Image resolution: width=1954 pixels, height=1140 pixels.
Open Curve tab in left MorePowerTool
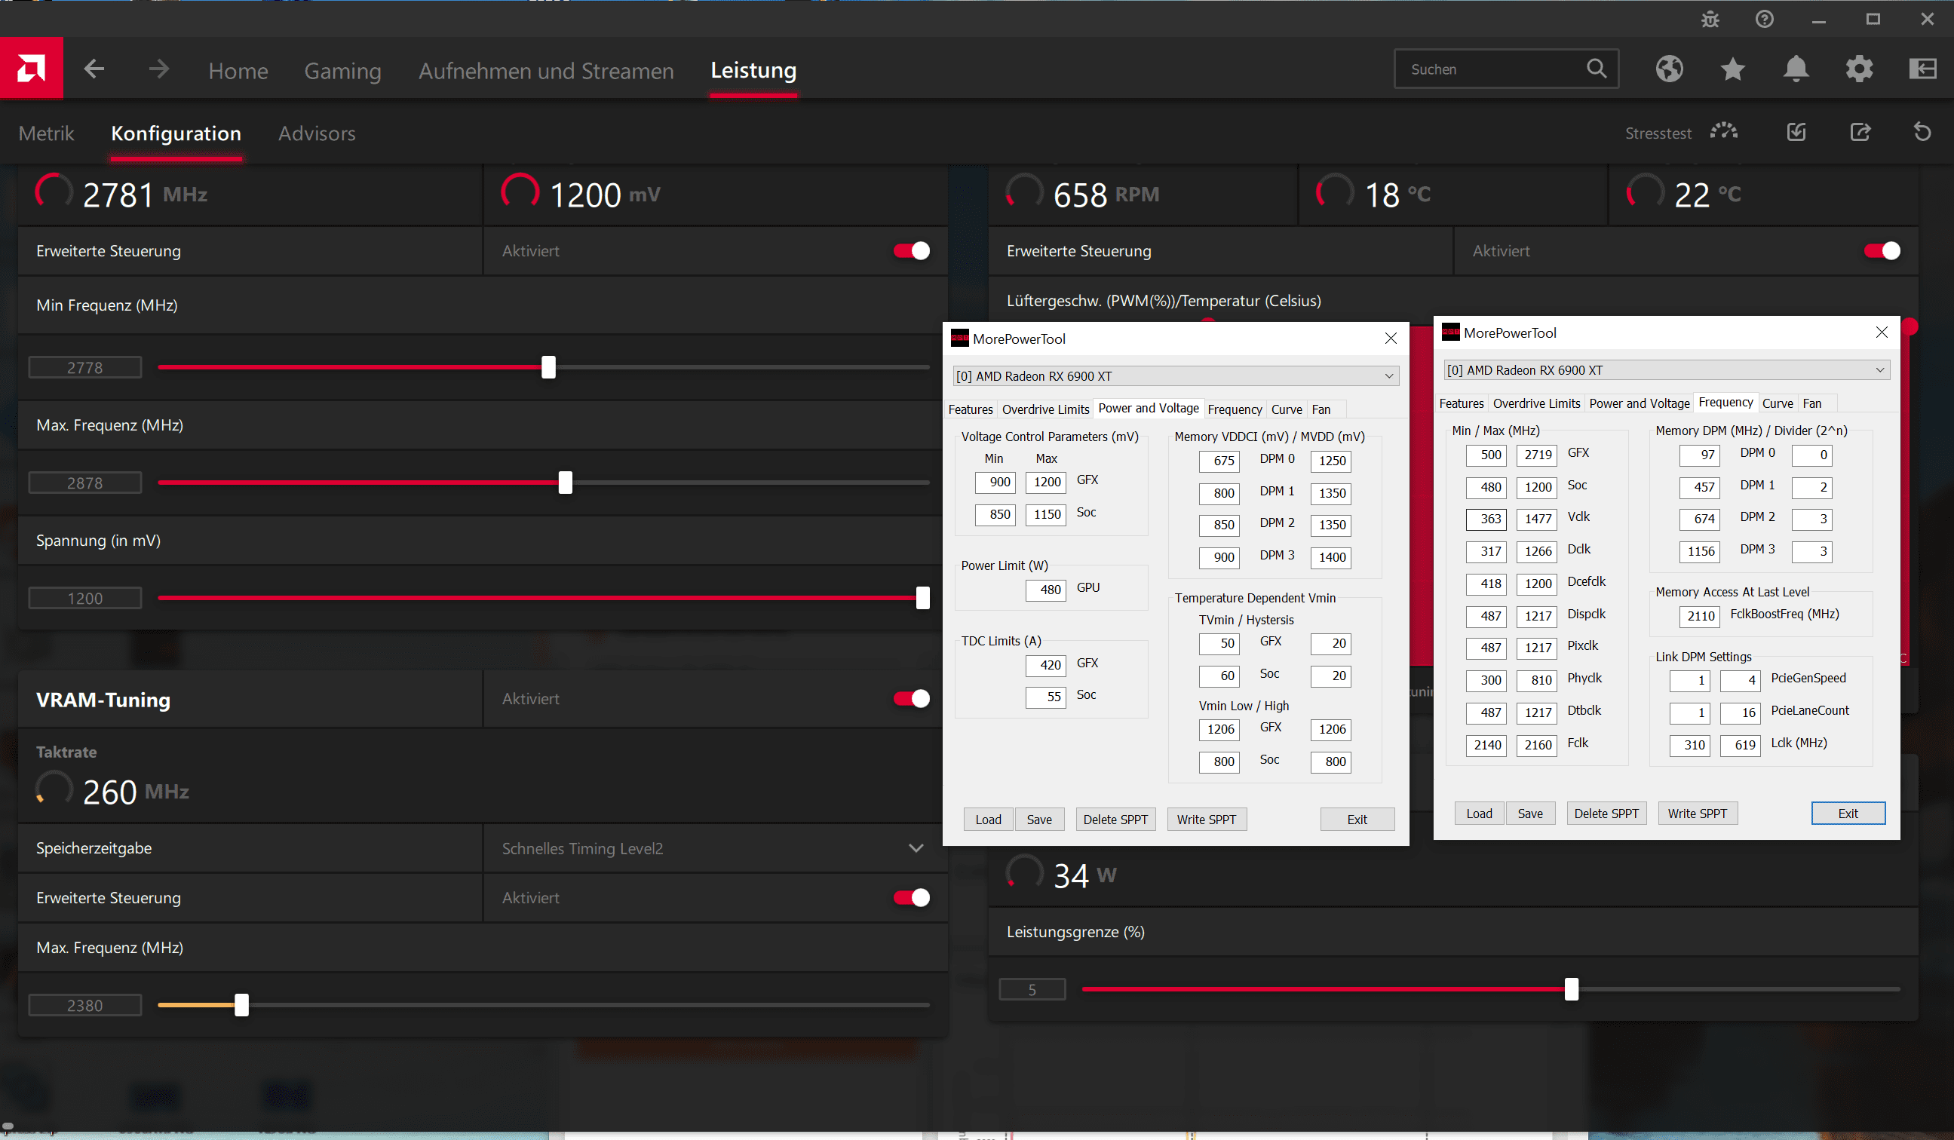[x=1287, y=409]
